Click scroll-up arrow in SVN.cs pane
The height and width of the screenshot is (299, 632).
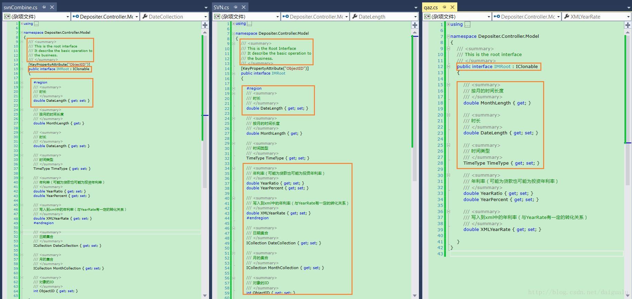[415, 32]
